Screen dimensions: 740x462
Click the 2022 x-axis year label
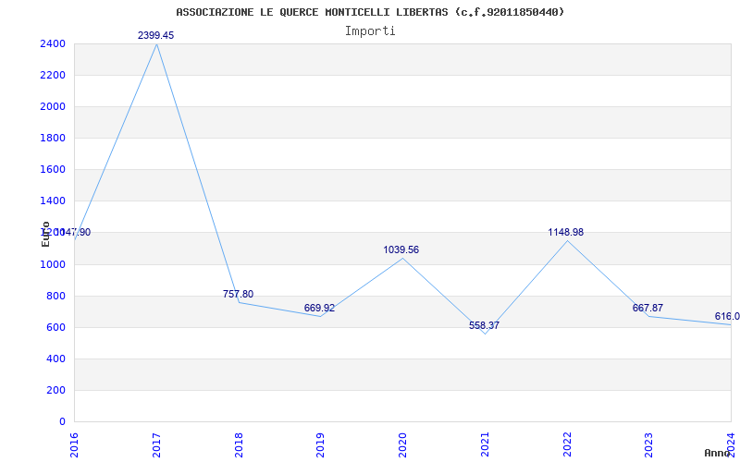tap(567, 445)
